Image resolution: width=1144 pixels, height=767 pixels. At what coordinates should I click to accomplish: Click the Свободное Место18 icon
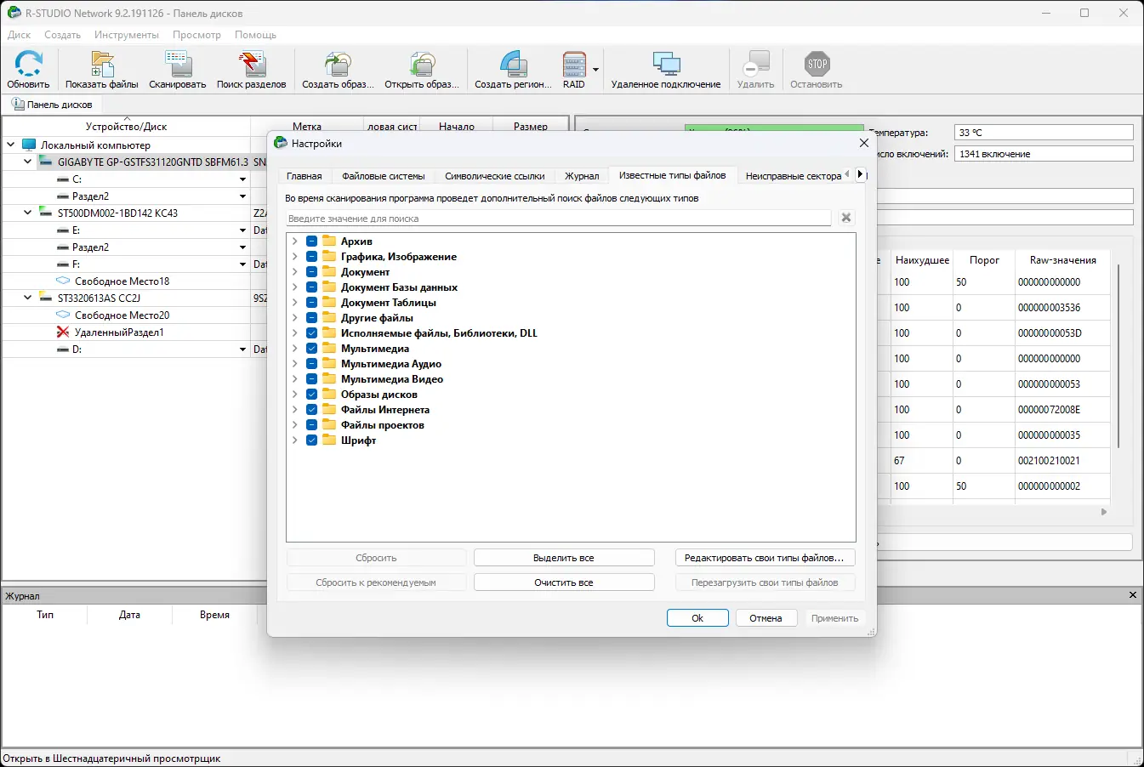[63, 281]
